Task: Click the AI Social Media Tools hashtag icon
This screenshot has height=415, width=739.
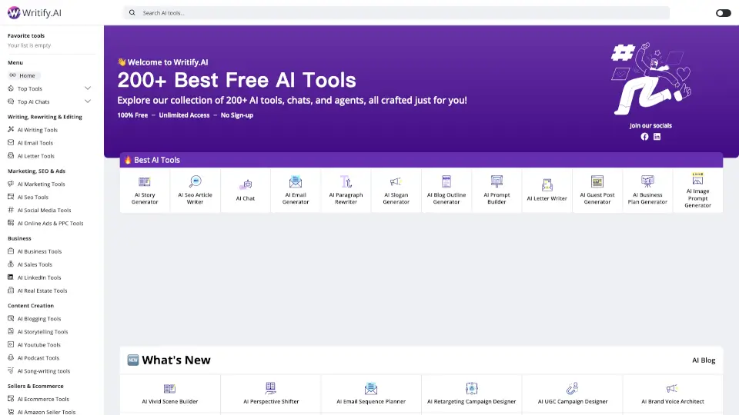Action: [x=11, y=211]
